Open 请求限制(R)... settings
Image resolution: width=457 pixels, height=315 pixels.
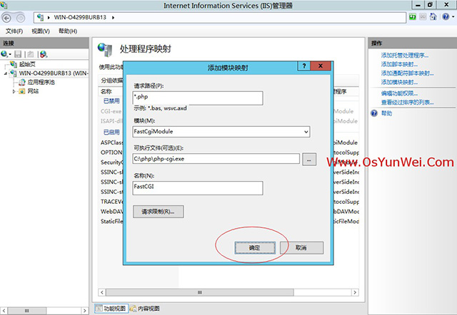[x=159, y=211]
